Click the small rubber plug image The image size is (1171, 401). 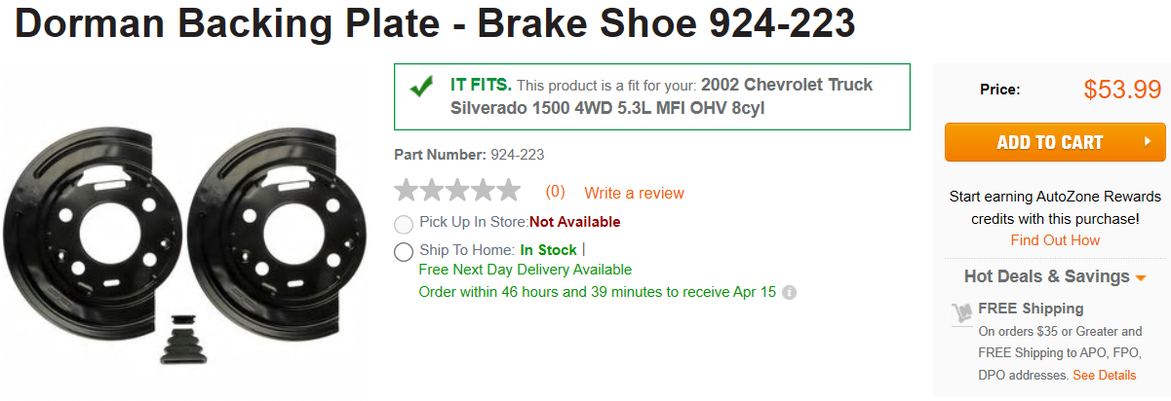[182, 341]
